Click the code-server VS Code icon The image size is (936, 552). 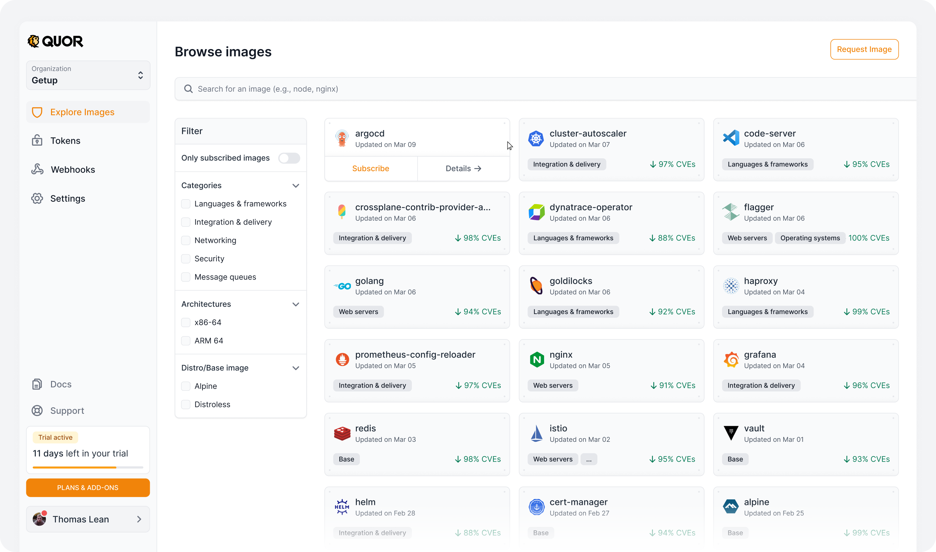(731, 138)
